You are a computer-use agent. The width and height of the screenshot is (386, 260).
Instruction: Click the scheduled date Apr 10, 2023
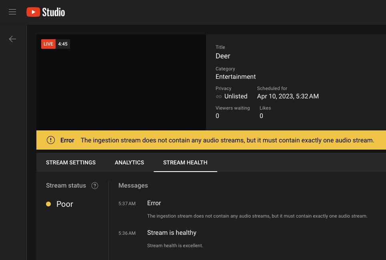pyautogui.click(x=288, y=96)
